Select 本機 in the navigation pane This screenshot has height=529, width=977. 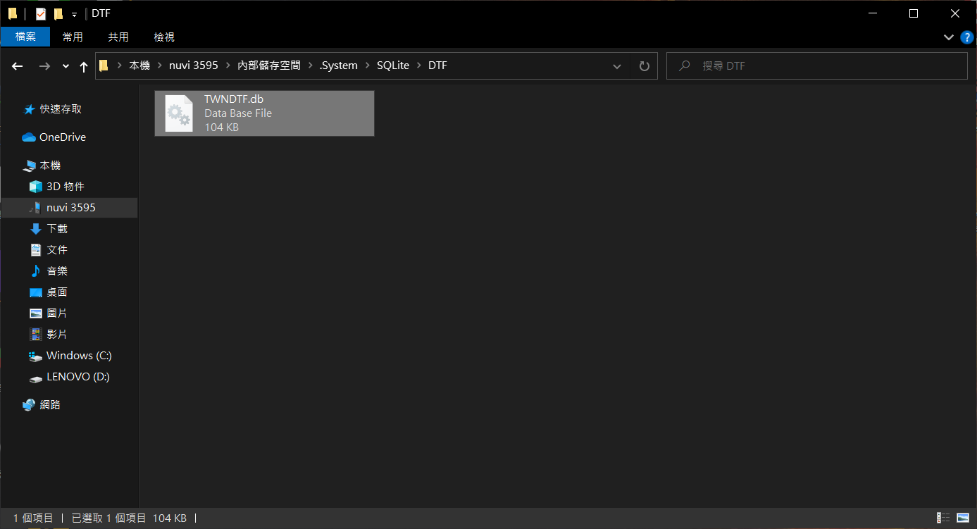pyautogui.click(x=50, y=166)
